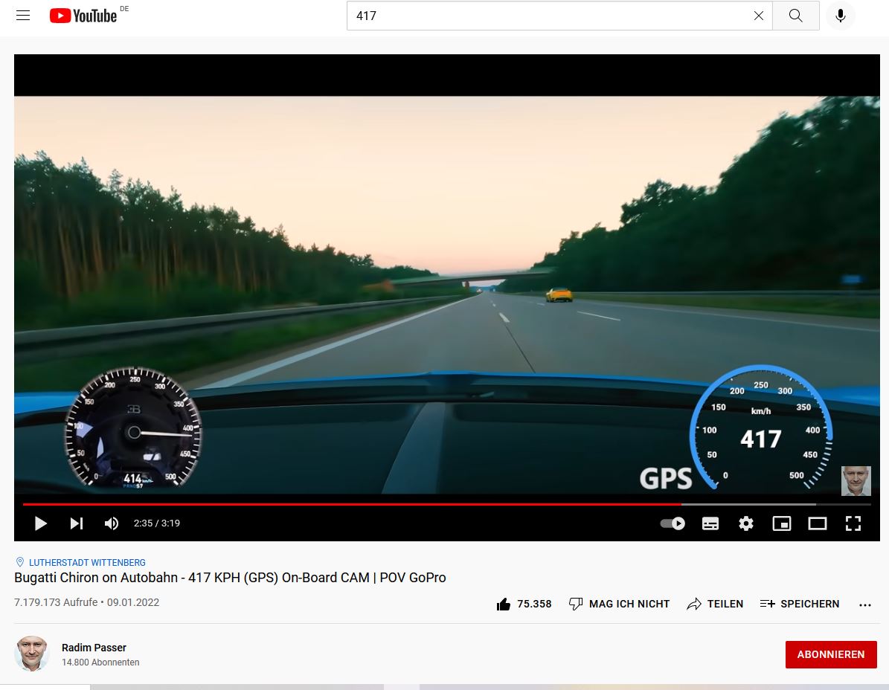889x690 pixels.
Task: Visit the Radim Passer channel name
Action: tap(94, 648)
